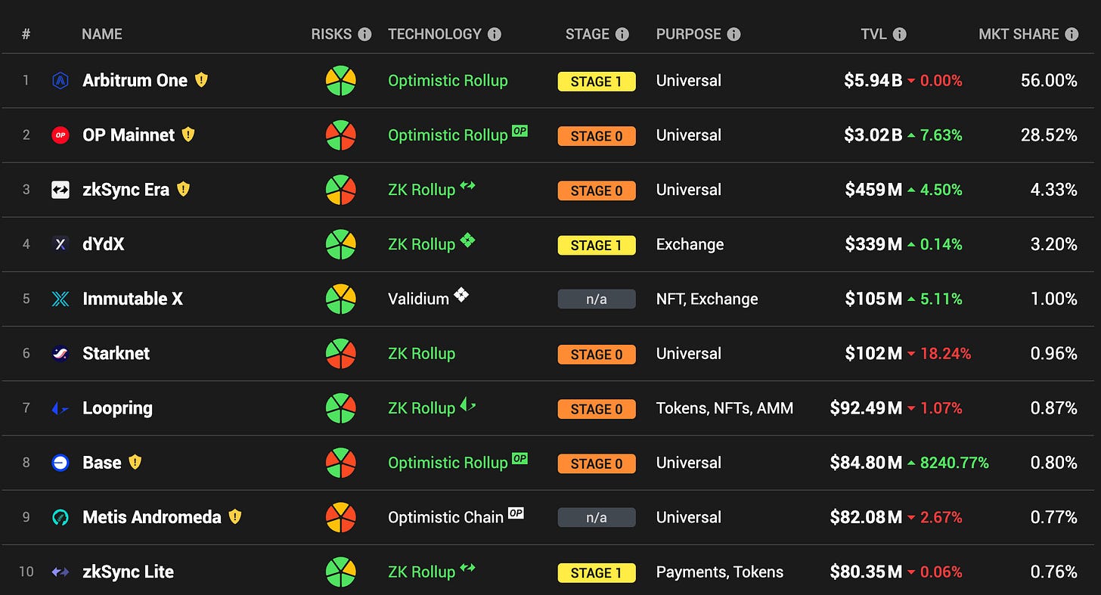
Task: Click the Immutable X logo icon
Action: (x=60, y=299)
